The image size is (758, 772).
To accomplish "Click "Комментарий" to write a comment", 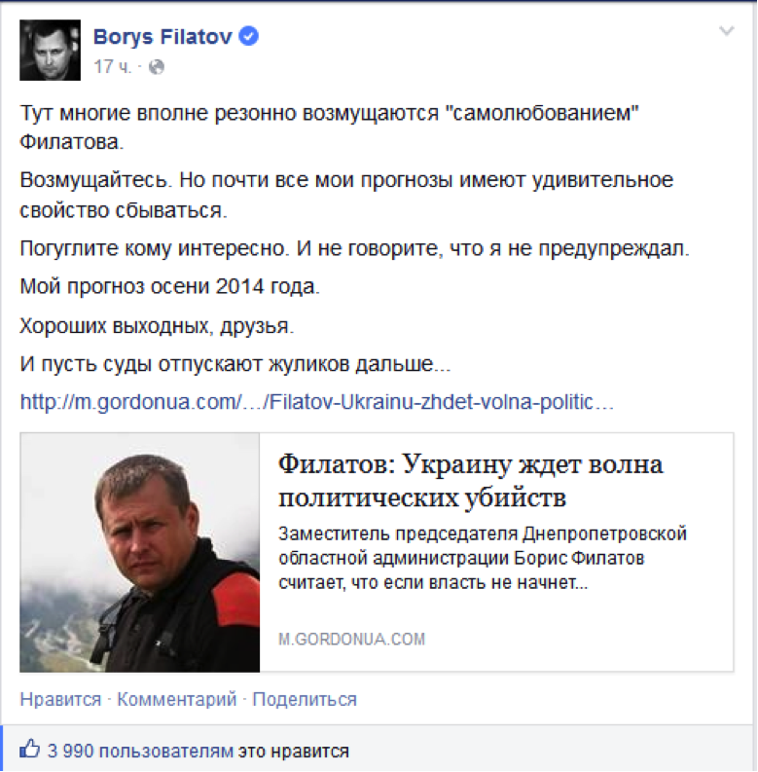I will 177,699.
